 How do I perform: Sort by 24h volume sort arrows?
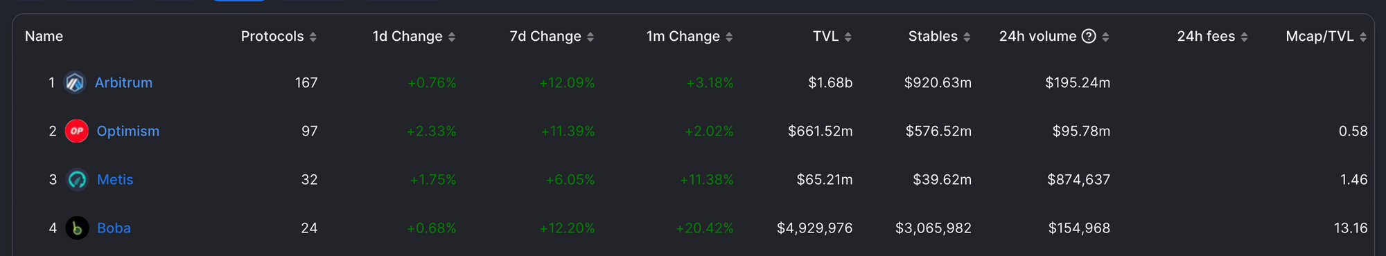click(x=1105, y=37)
